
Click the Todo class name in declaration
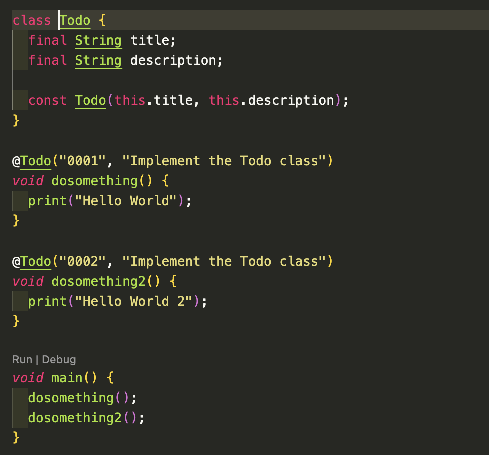75,20
